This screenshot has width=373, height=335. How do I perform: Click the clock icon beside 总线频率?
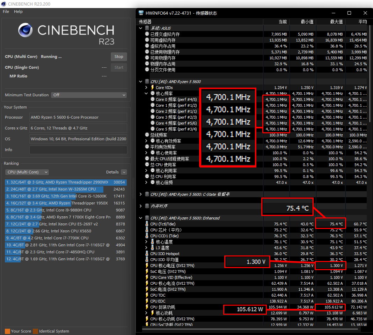coord(147,135)
